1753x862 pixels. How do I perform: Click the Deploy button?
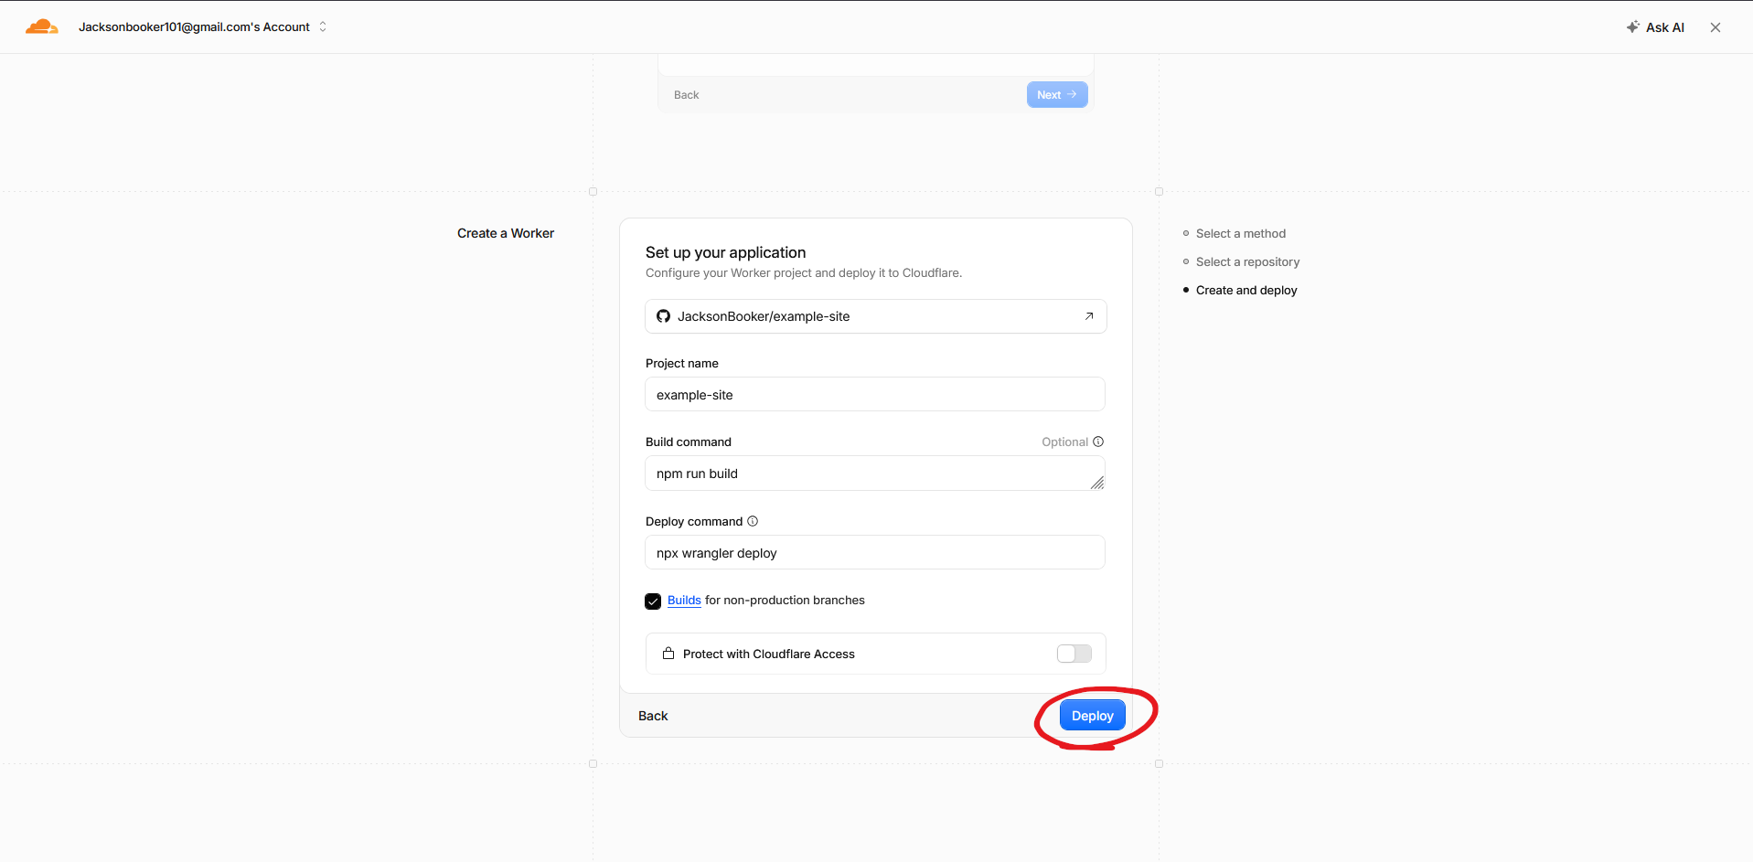point(1092,716)
